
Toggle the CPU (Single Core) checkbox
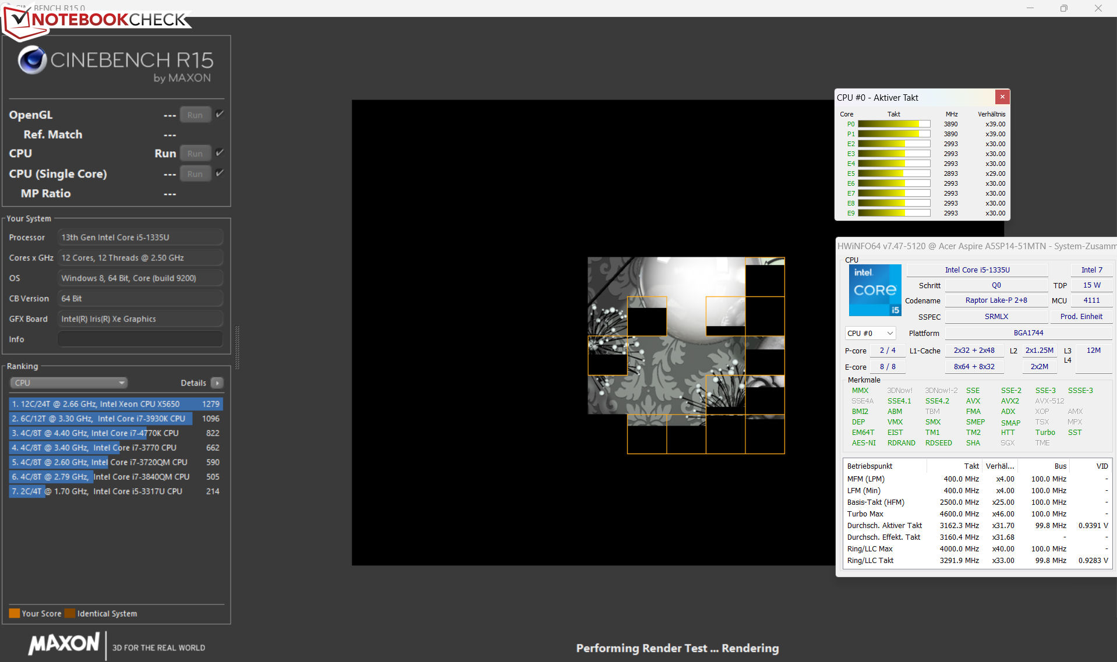220,173
